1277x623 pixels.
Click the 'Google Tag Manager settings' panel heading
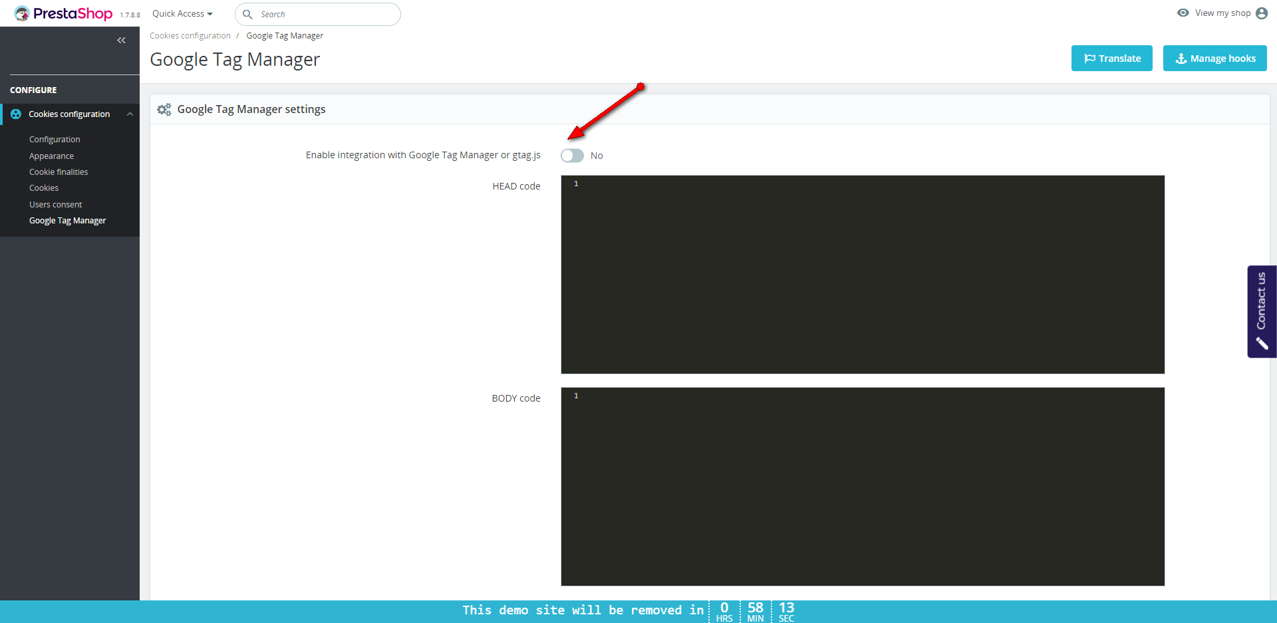[251, 109]
